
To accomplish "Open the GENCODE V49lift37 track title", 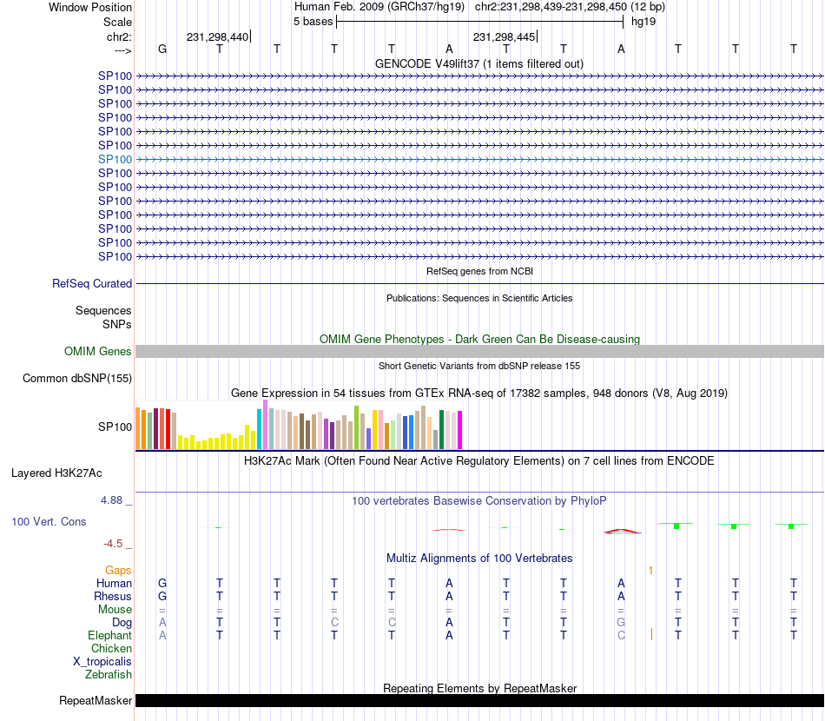I will (x=478, y=63).
